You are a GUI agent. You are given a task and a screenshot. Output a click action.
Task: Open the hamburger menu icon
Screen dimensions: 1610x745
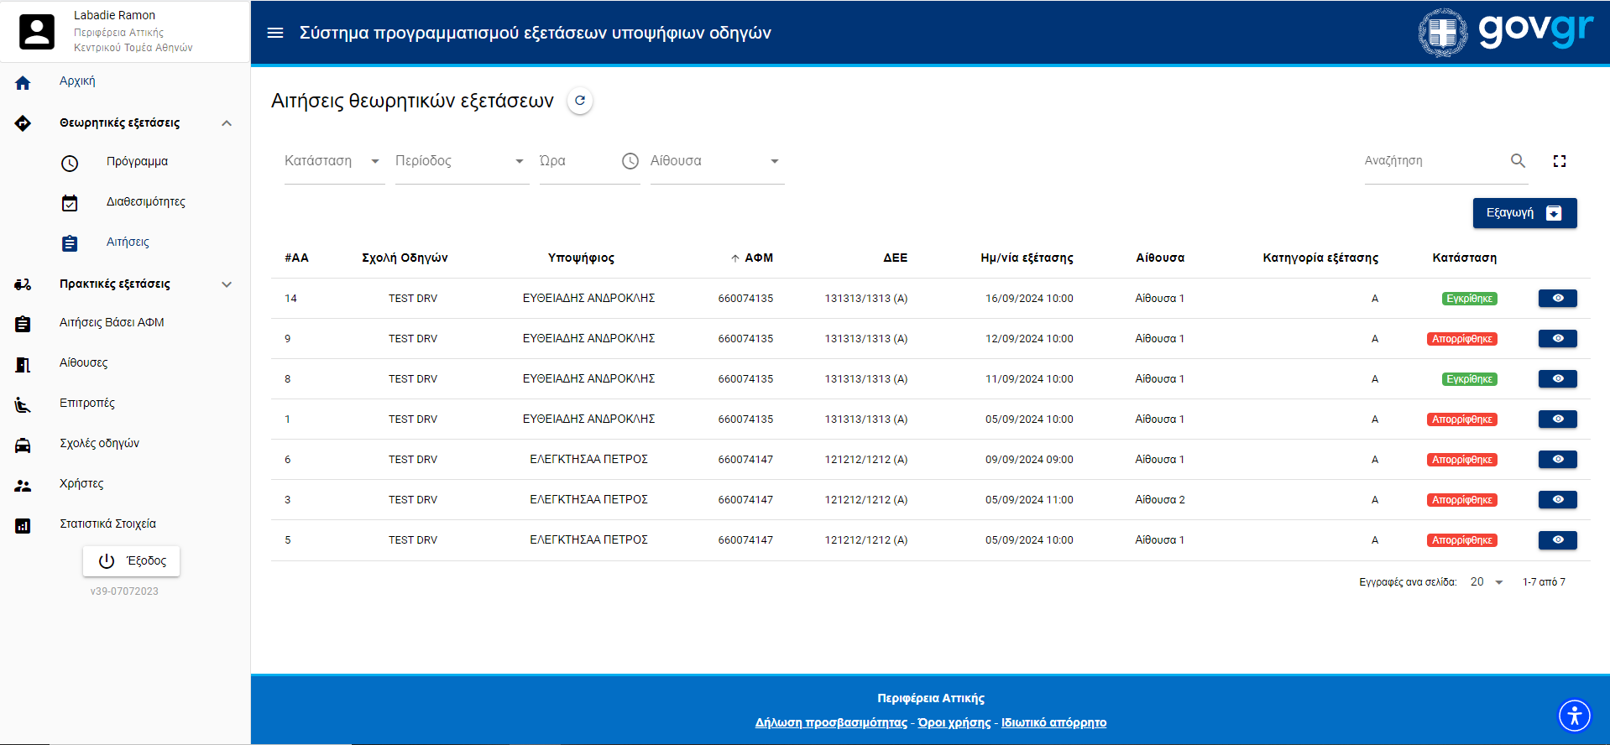(x=275, y=33)
